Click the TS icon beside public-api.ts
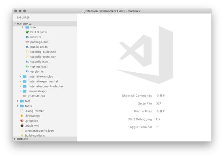The image size is (224, 158). click(x=27, y=47)
